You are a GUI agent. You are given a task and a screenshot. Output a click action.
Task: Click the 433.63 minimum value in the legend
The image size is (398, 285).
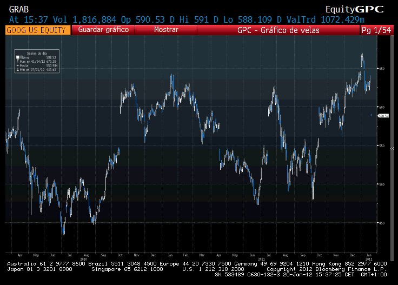point(51,70)
